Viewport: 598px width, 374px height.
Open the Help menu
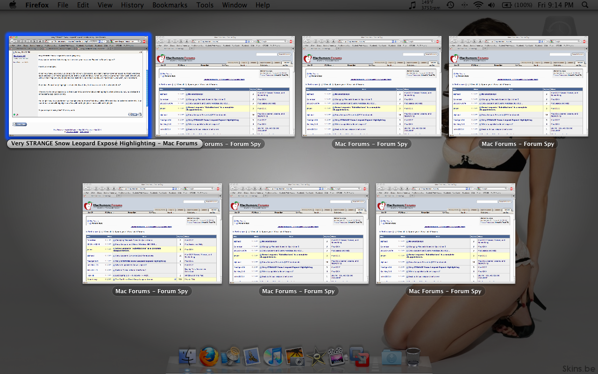[x=263, y=5]
